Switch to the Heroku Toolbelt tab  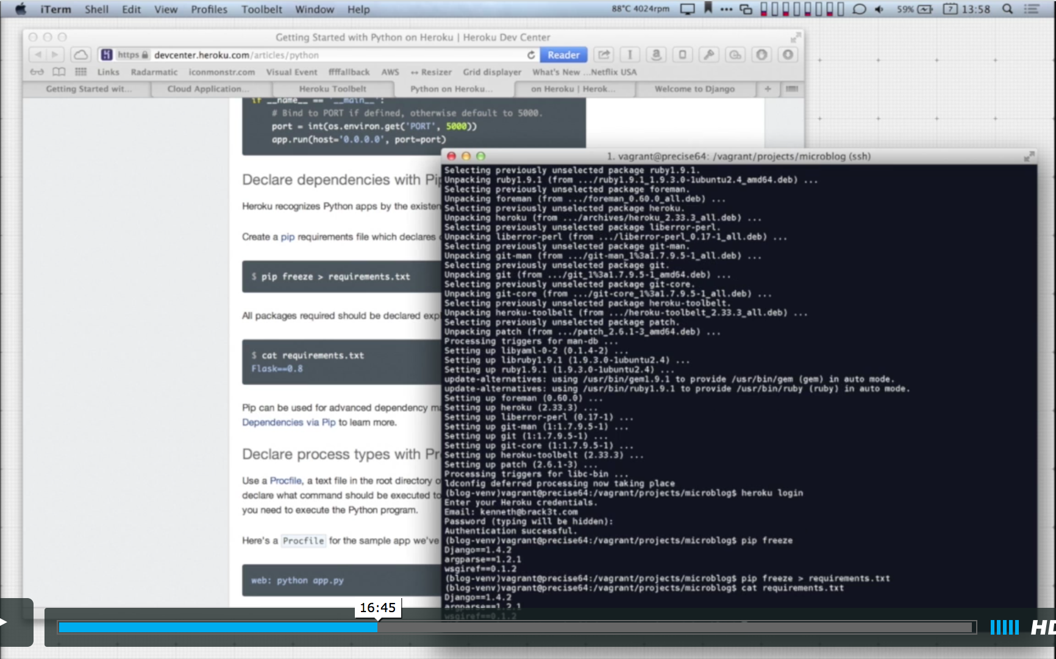pos(332,89)
